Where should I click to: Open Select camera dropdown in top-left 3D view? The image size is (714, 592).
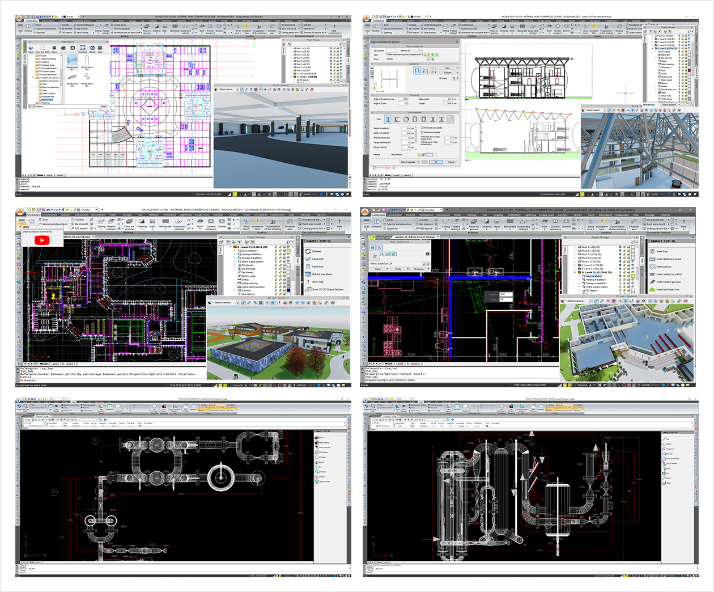pos(226,90)
